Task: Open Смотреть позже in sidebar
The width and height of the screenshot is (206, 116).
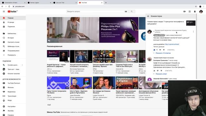Action: click(x=13, y=42)
